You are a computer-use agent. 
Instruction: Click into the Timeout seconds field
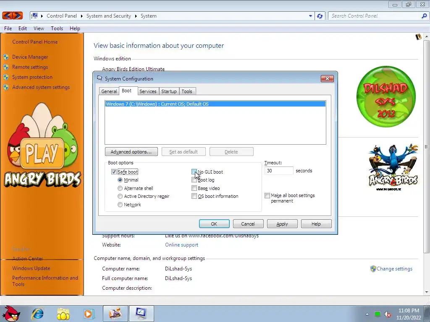tap(279, 171)
